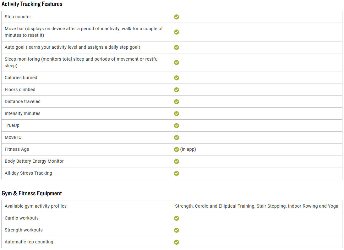Click the checkmark beside Cardio workouts
Viewport: 344px width, 250px height.
176,218
